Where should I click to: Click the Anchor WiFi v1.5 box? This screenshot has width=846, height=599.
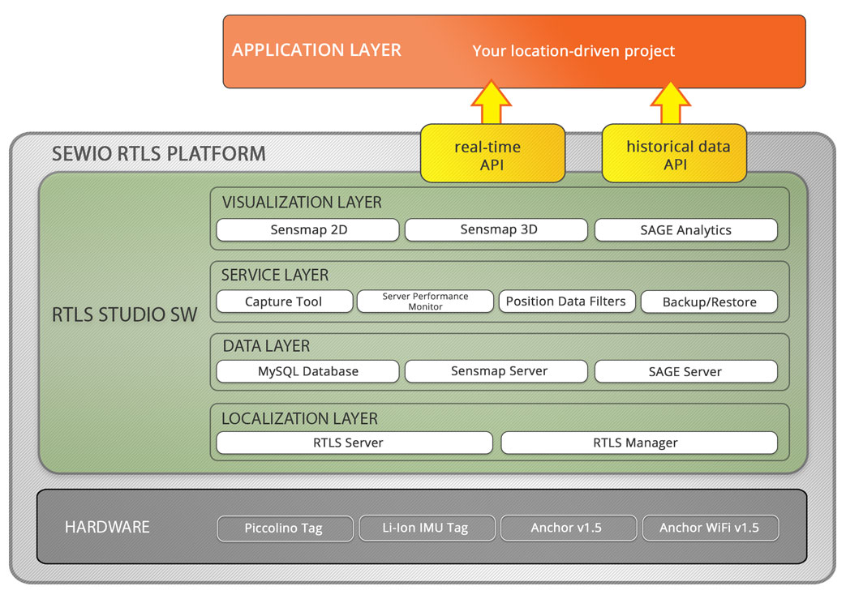tap(711, 528)
